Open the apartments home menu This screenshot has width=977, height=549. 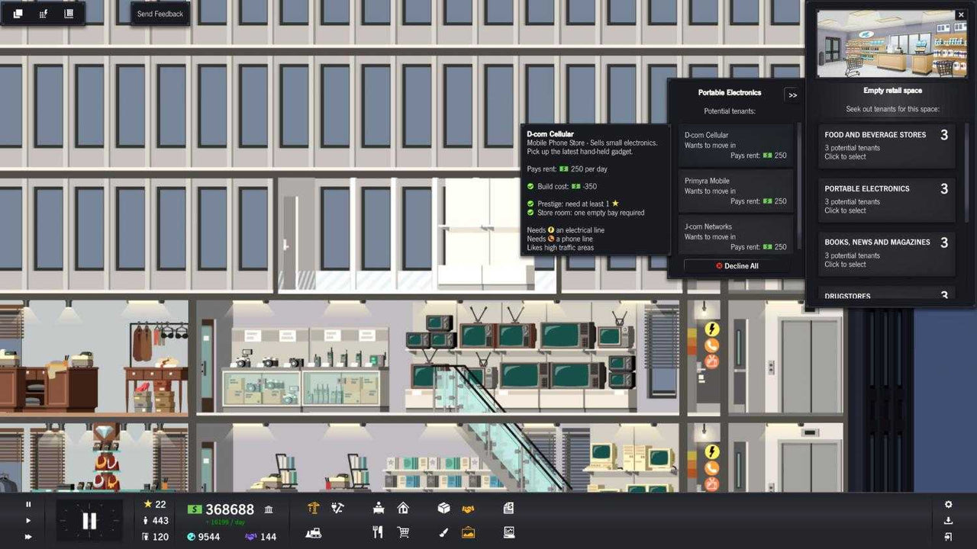[x=404, y=508]
